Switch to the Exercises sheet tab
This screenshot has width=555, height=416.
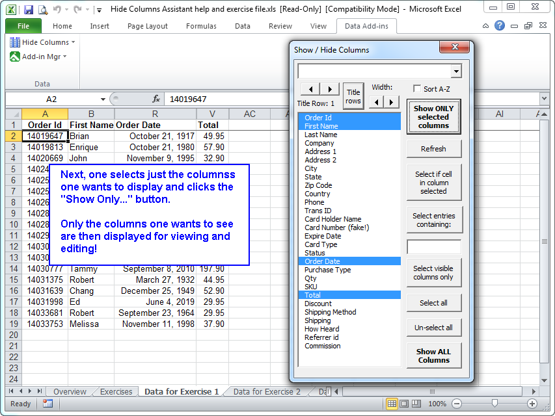click(116, 391)
